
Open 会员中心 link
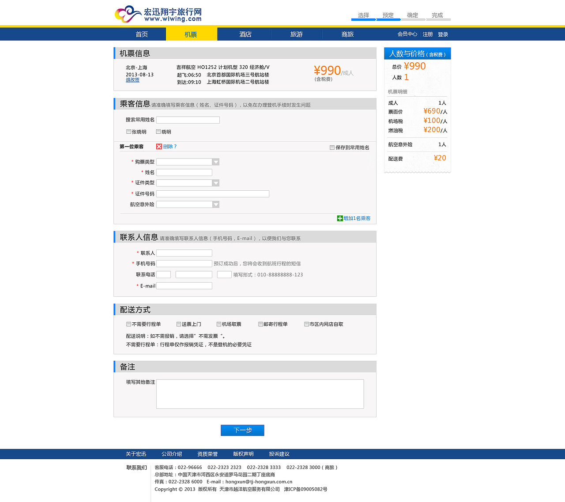(407, 34)
